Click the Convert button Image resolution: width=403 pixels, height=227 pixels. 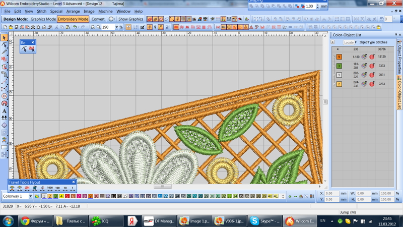98,19
